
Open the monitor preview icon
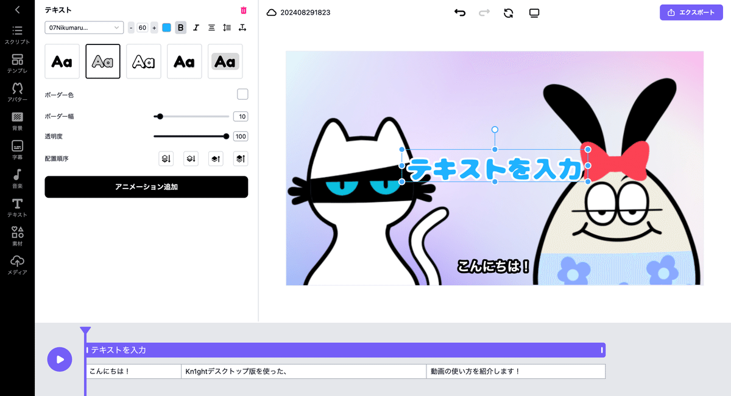coord(534,13)
